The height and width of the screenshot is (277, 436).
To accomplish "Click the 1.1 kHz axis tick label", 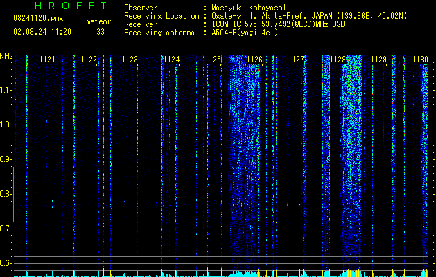I will point(6,90).
